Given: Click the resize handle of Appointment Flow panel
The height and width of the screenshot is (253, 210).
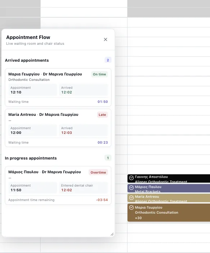Looking at the screenshot, I should pos(112,234).
